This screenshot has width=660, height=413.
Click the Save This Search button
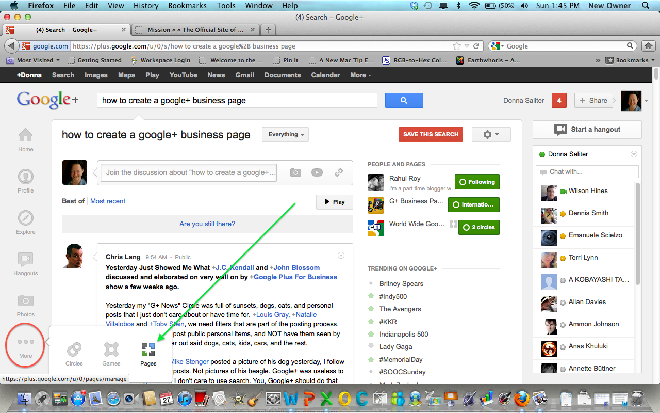click(x=431, y=134)
